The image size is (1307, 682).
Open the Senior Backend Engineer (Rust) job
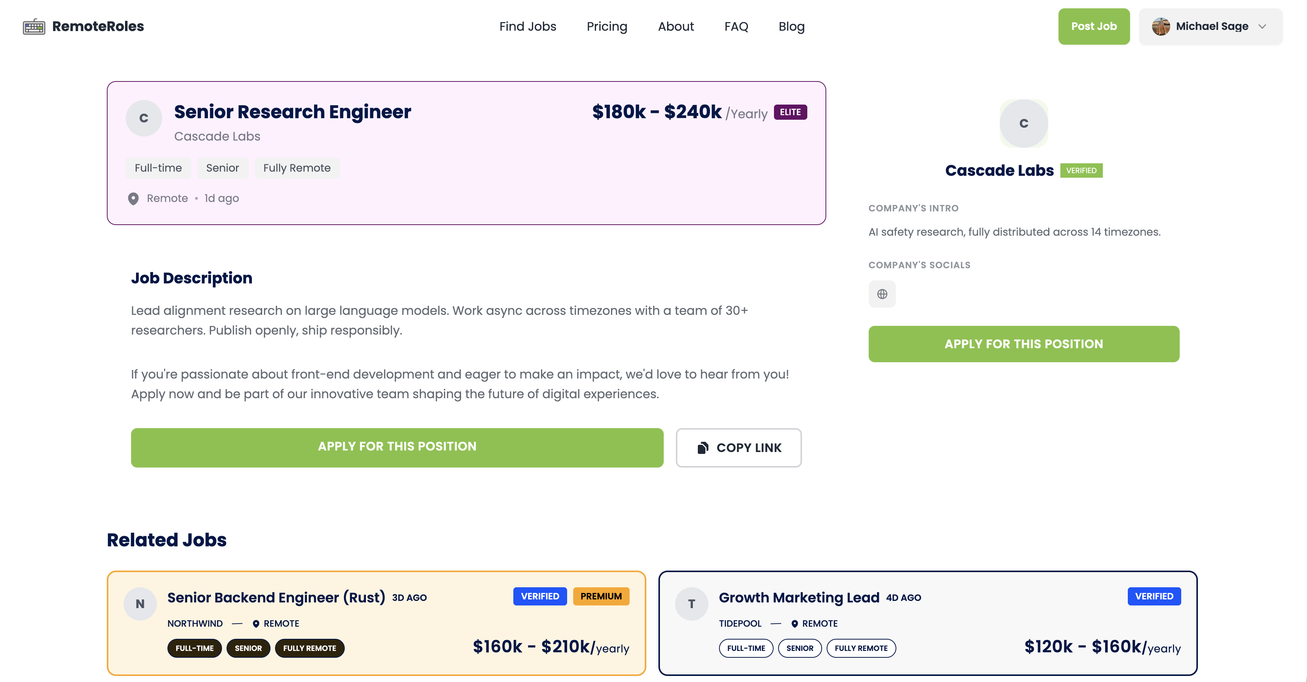(x=276, y=597)
